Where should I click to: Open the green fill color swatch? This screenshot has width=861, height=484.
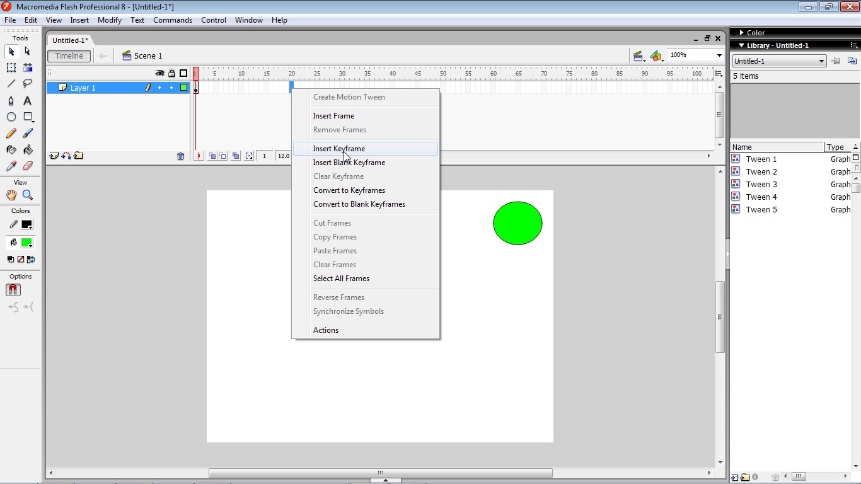27,243
